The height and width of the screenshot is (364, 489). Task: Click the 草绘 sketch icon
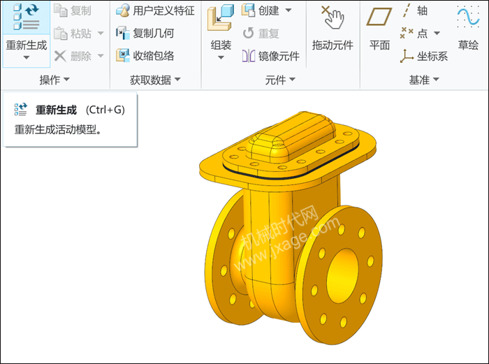[x=468, y=17]
